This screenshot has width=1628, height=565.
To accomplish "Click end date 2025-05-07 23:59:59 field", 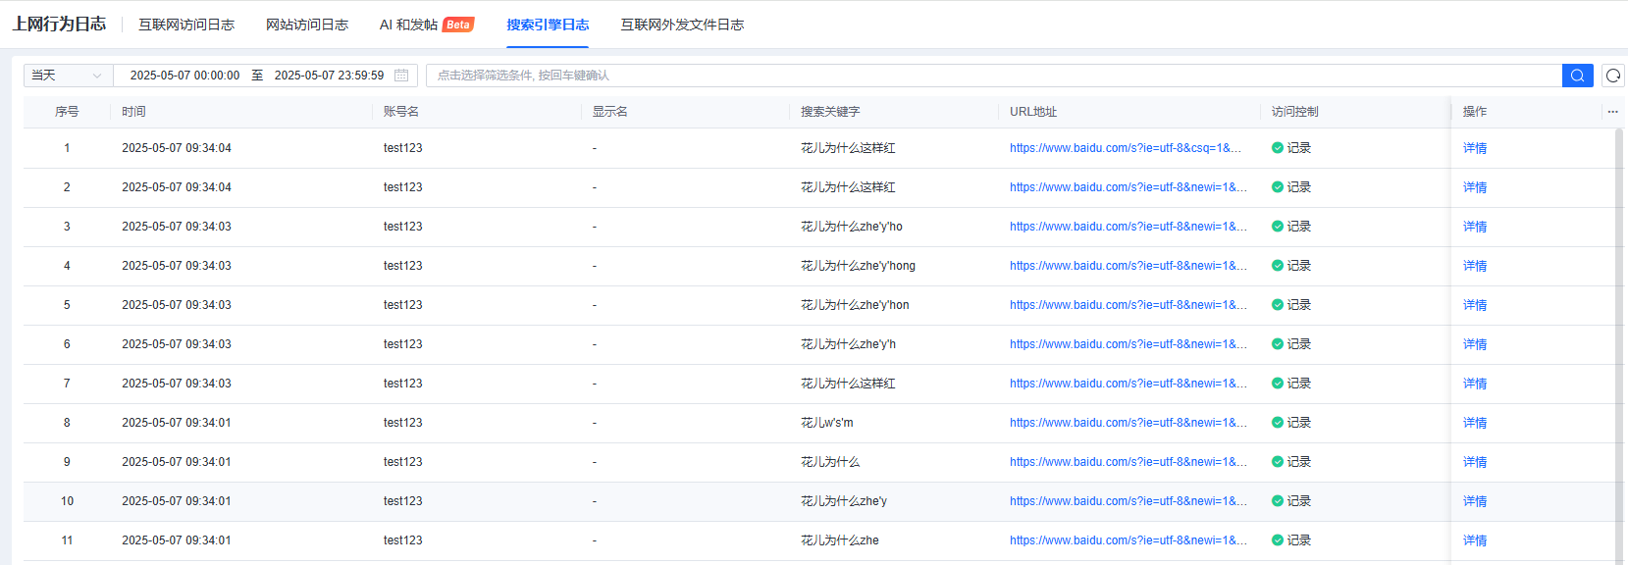I will 329,76.
